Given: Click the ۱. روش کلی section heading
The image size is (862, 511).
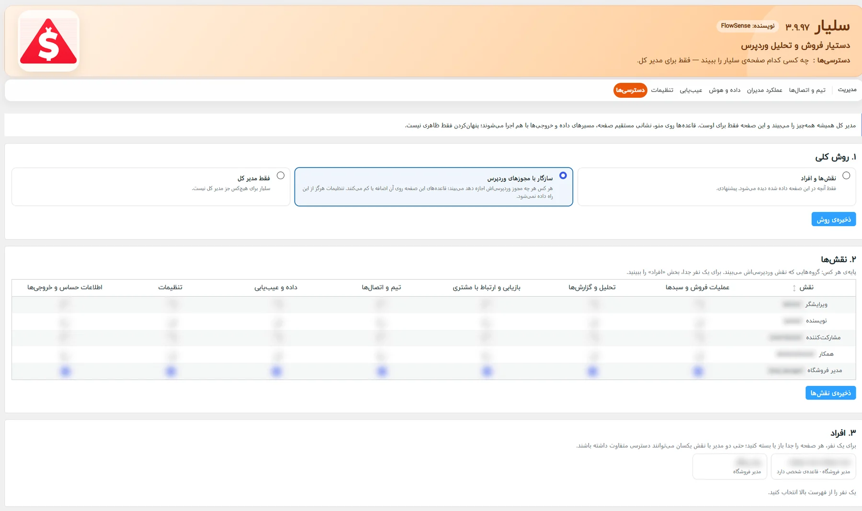Looking at the screenshot, I should pos(836,157).
